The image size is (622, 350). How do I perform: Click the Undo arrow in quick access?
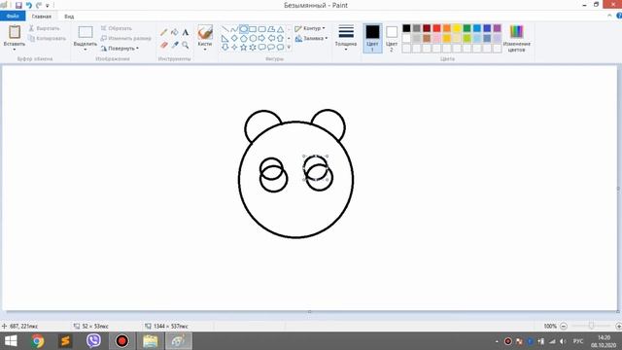[29, 5]
